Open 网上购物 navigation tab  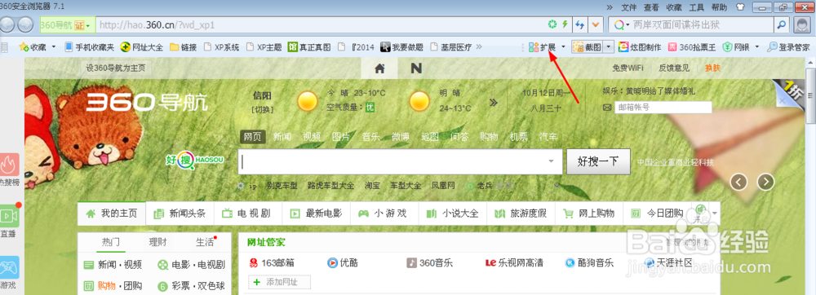[589, 213]
